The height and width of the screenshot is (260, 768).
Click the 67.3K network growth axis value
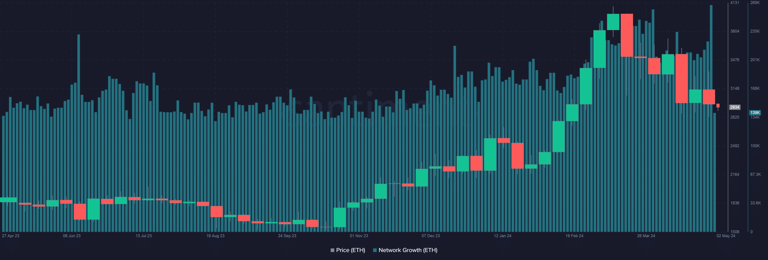[x=755, y=175]
